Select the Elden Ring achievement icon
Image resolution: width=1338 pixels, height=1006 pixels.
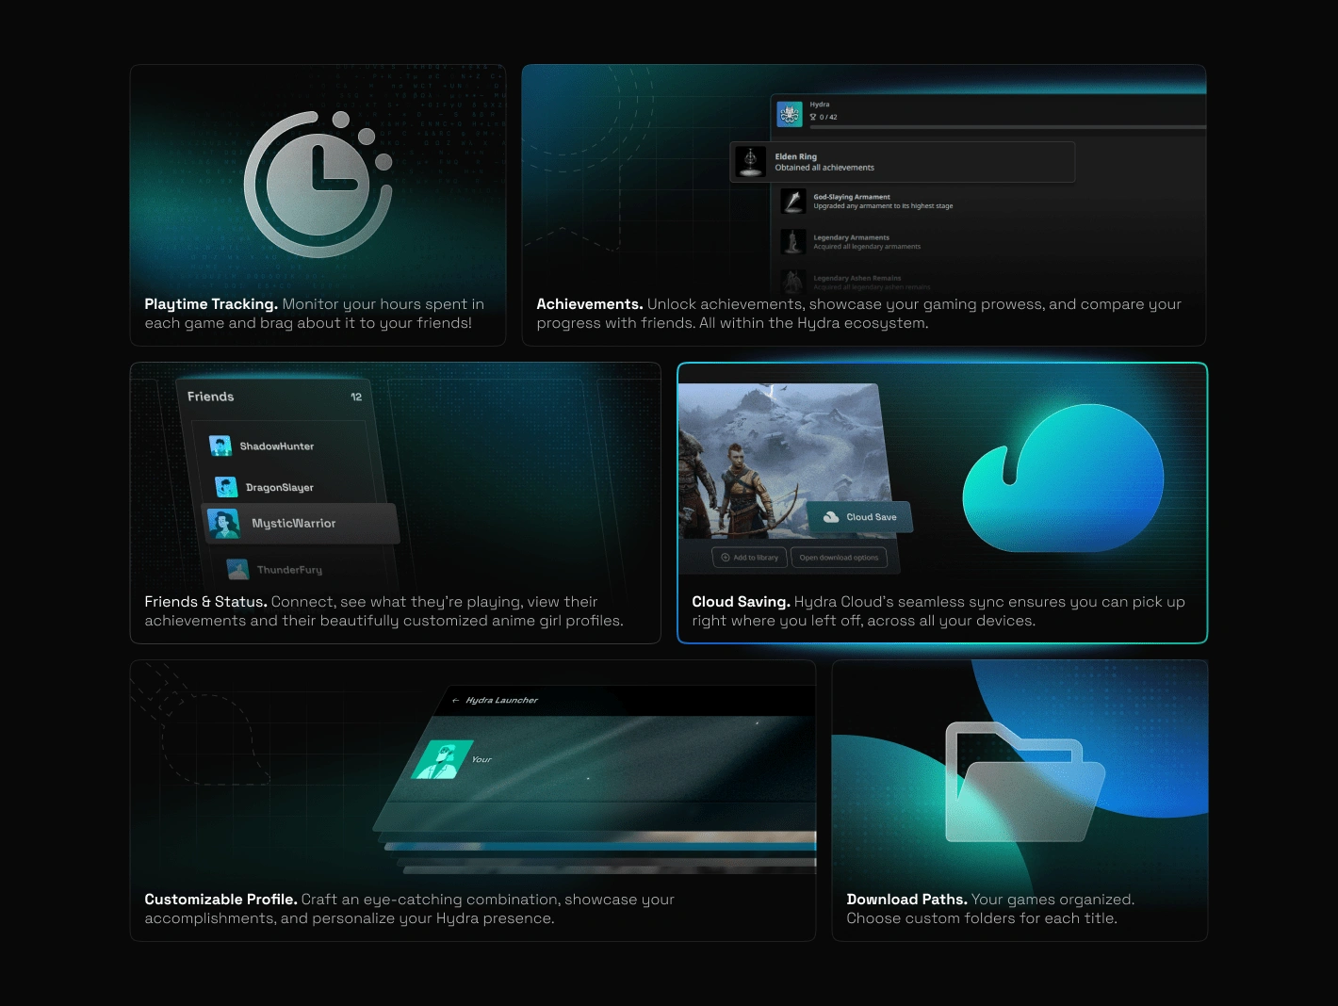[751, 162]
